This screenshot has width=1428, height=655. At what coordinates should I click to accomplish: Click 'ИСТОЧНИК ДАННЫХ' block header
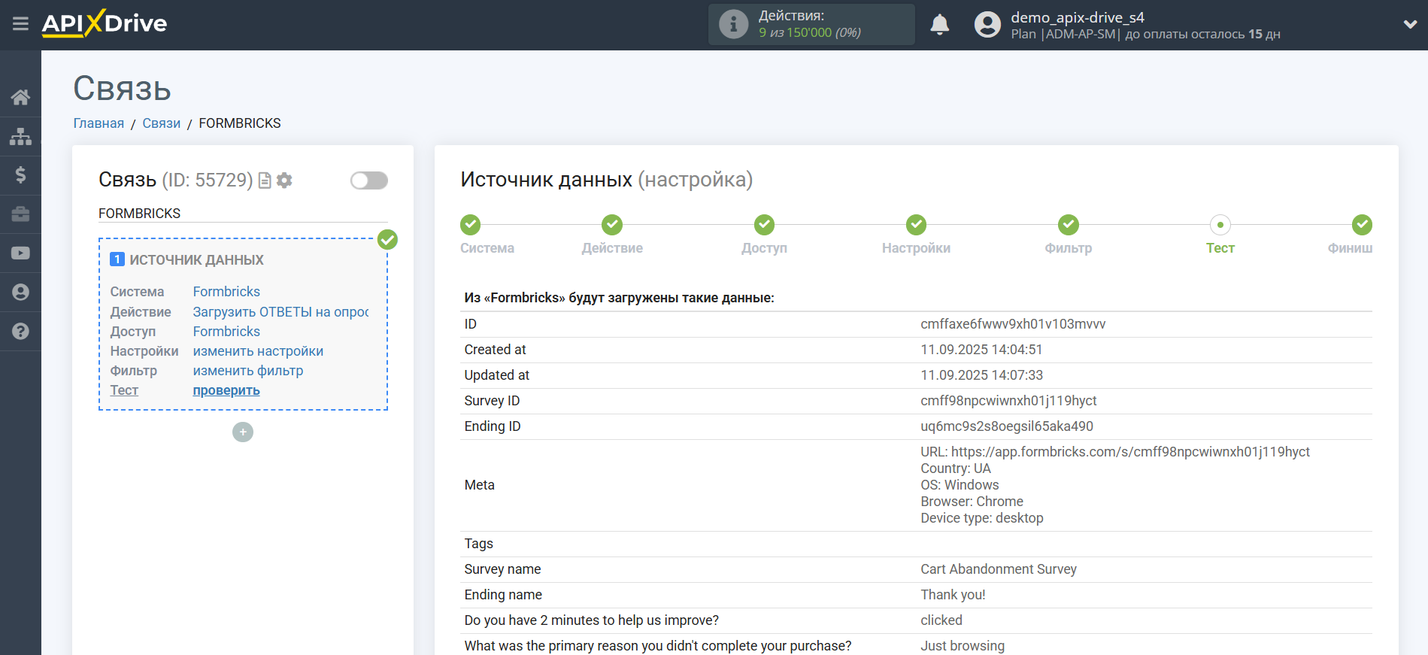(197, 260)
